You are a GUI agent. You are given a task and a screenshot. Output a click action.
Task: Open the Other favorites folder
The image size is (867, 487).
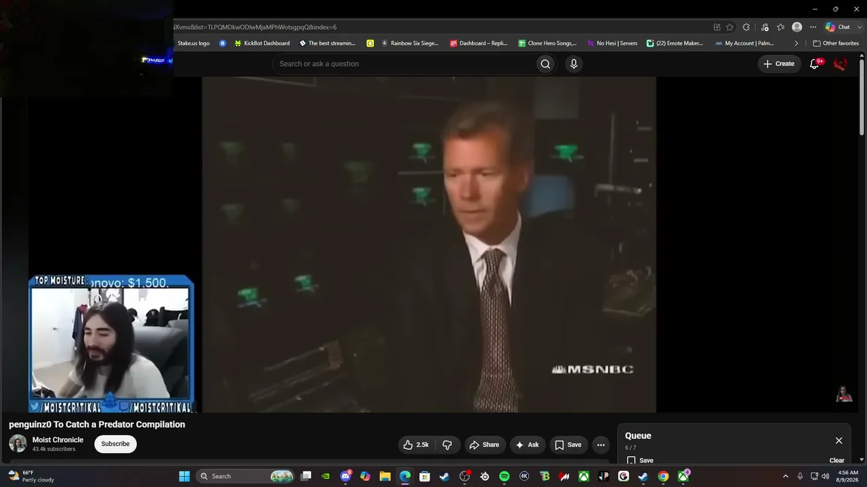pos(836,43)
